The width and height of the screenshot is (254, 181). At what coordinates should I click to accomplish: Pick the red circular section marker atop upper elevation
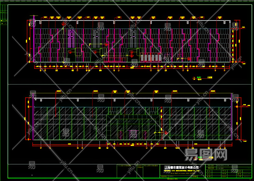coord(63,24)
